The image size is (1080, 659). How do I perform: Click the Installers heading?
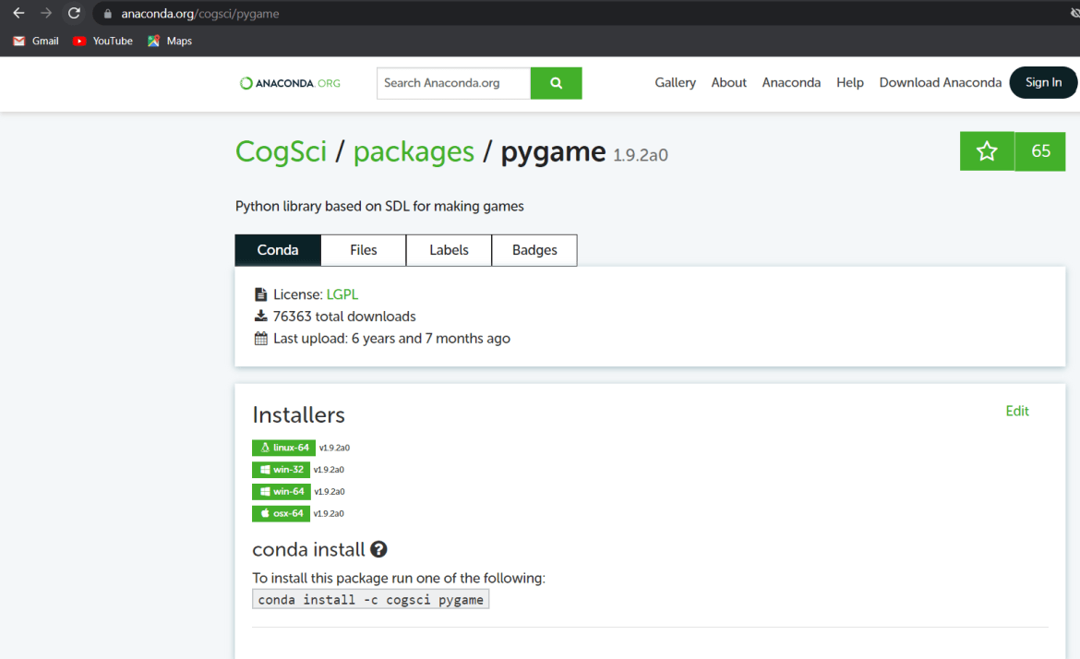point(298,415)
